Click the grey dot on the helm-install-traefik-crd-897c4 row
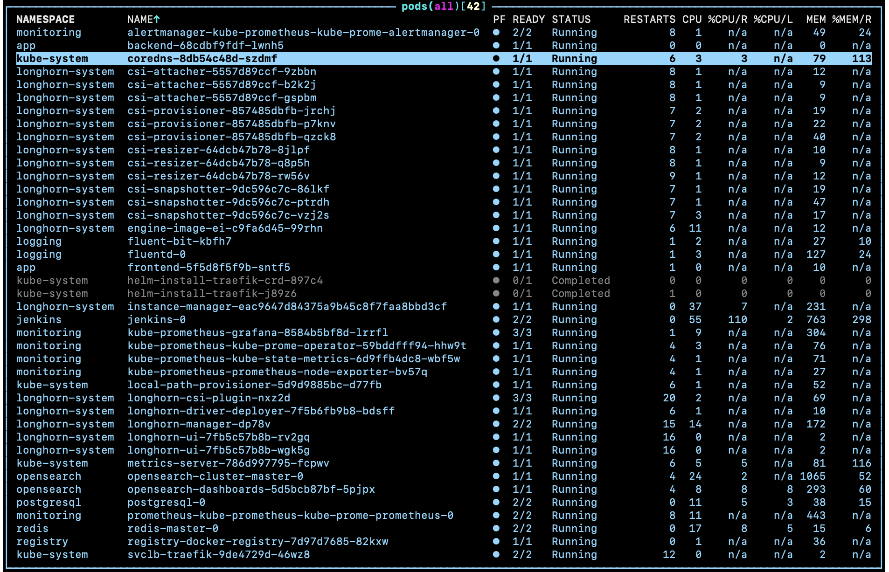The height and width of the screenshot is (572, 889). click(496, 280)
